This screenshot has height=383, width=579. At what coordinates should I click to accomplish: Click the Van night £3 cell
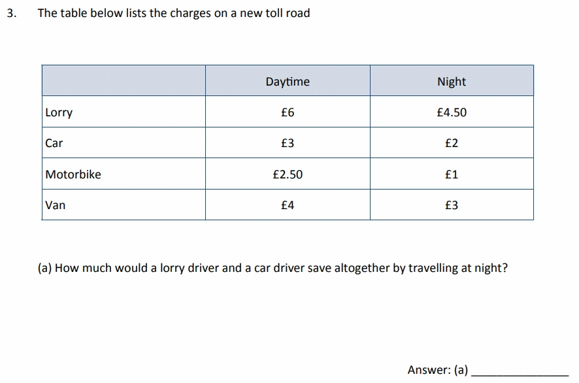coord(452,205)
